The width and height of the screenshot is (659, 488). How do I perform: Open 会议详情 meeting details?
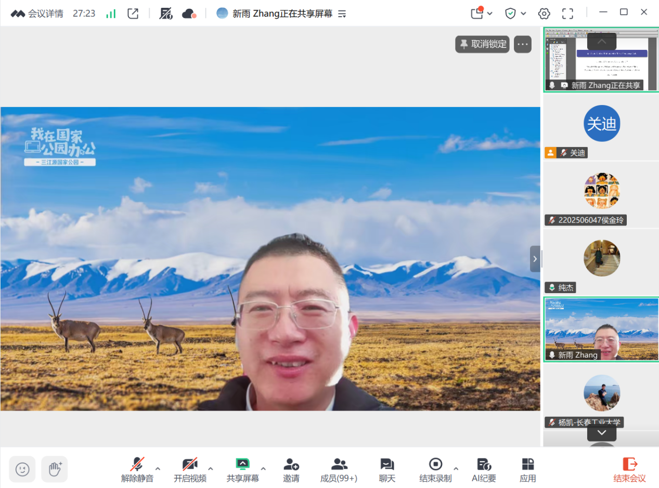37,14
